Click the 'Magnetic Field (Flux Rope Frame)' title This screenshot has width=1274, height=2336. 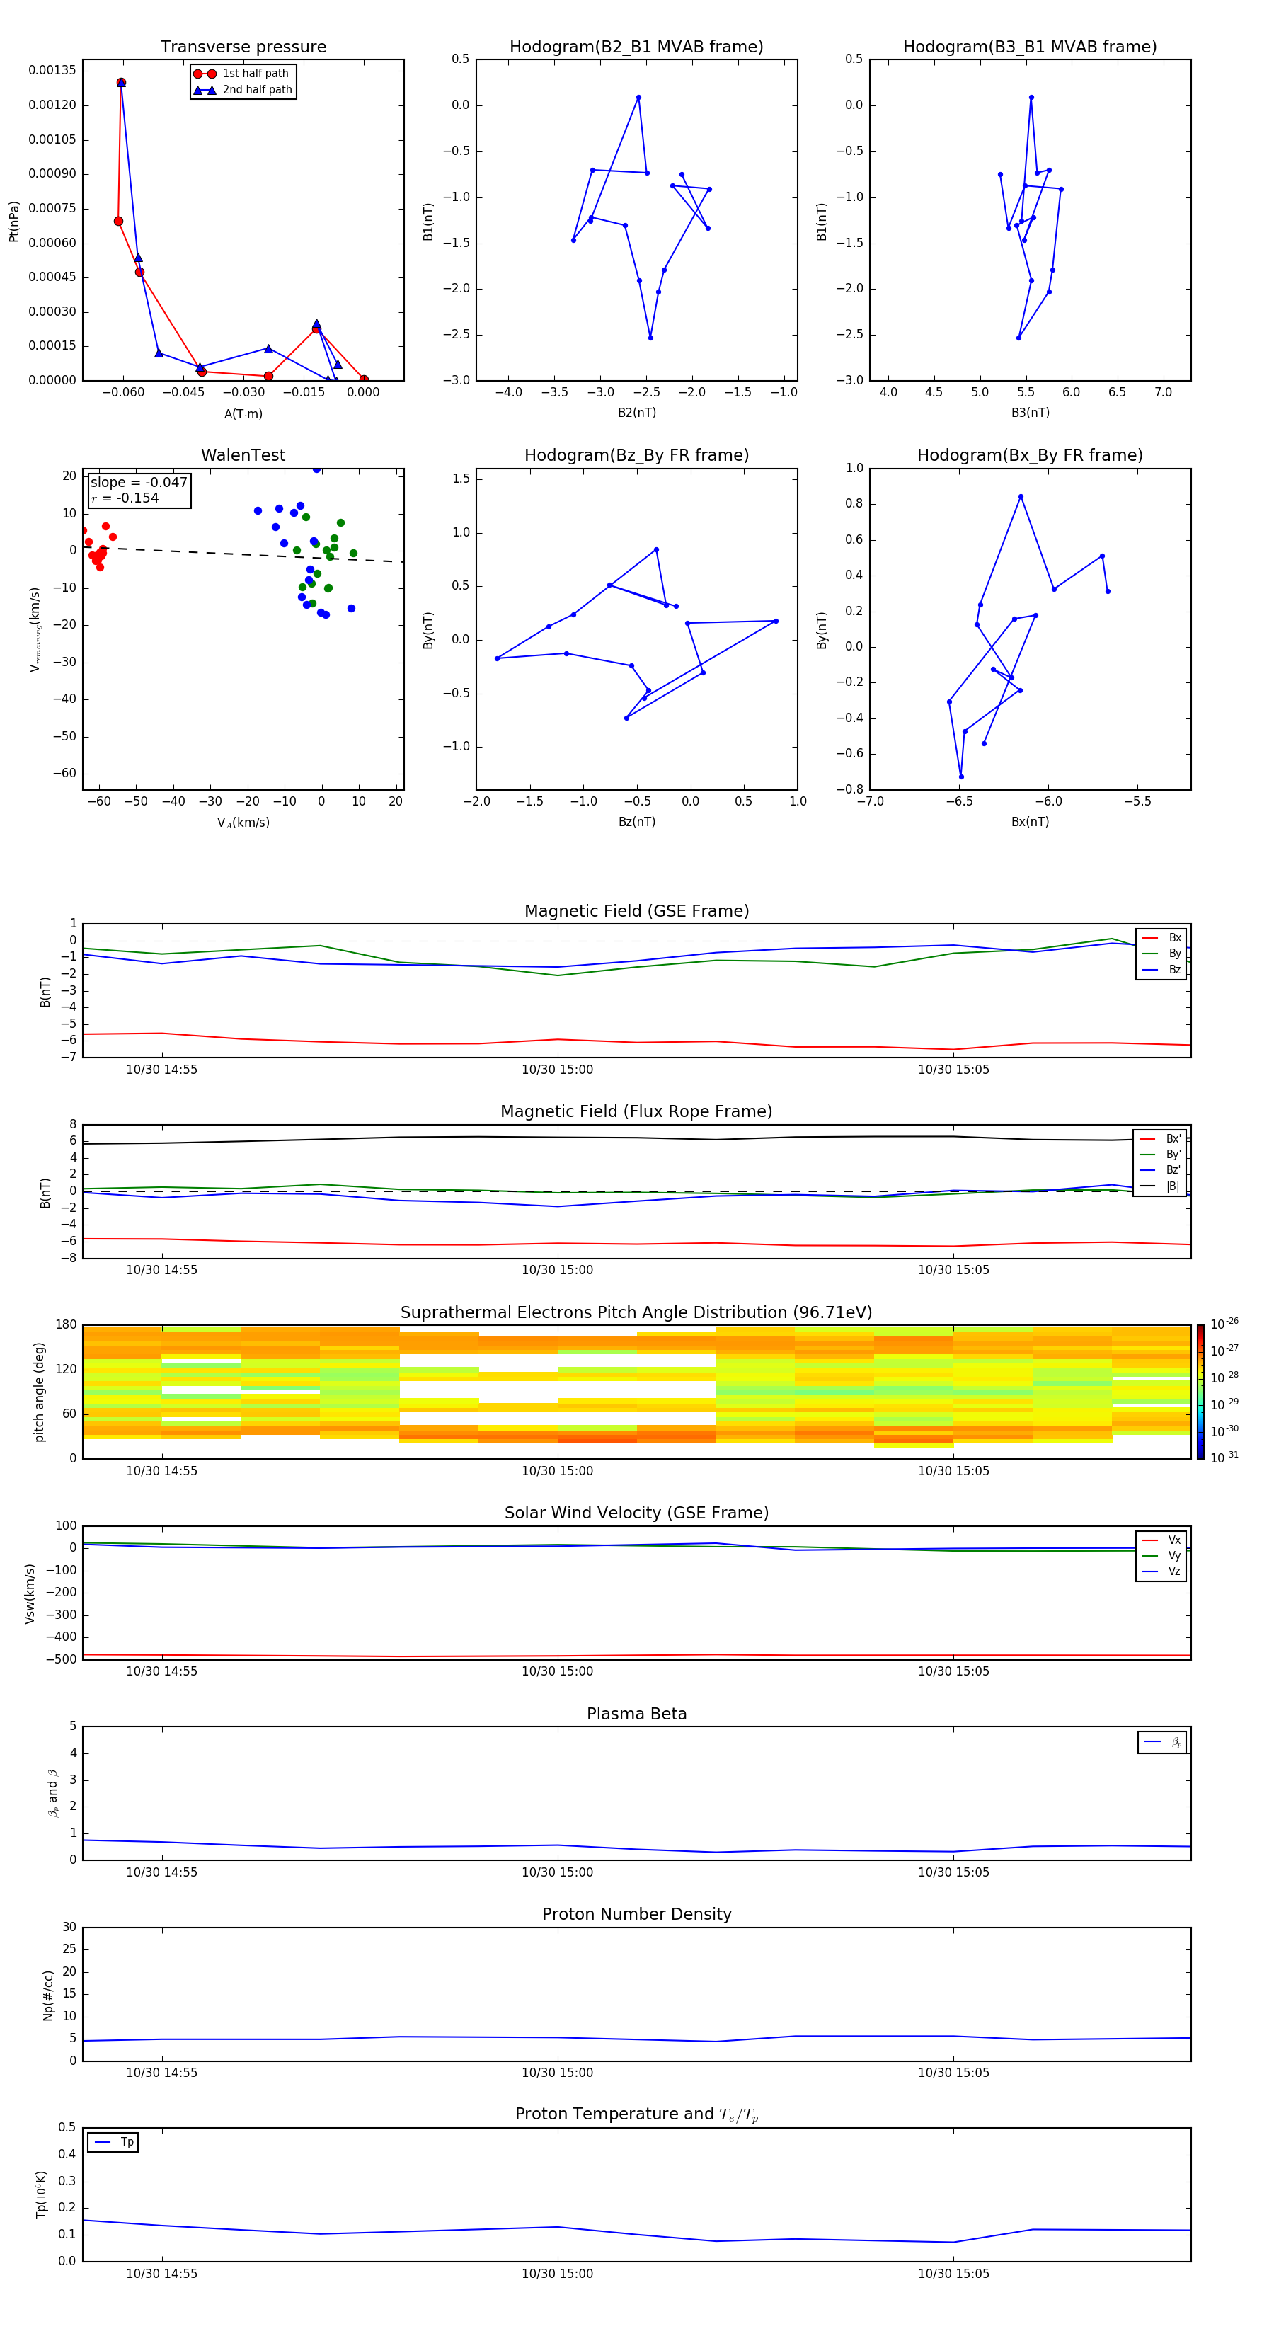[x=636, y=1112]
